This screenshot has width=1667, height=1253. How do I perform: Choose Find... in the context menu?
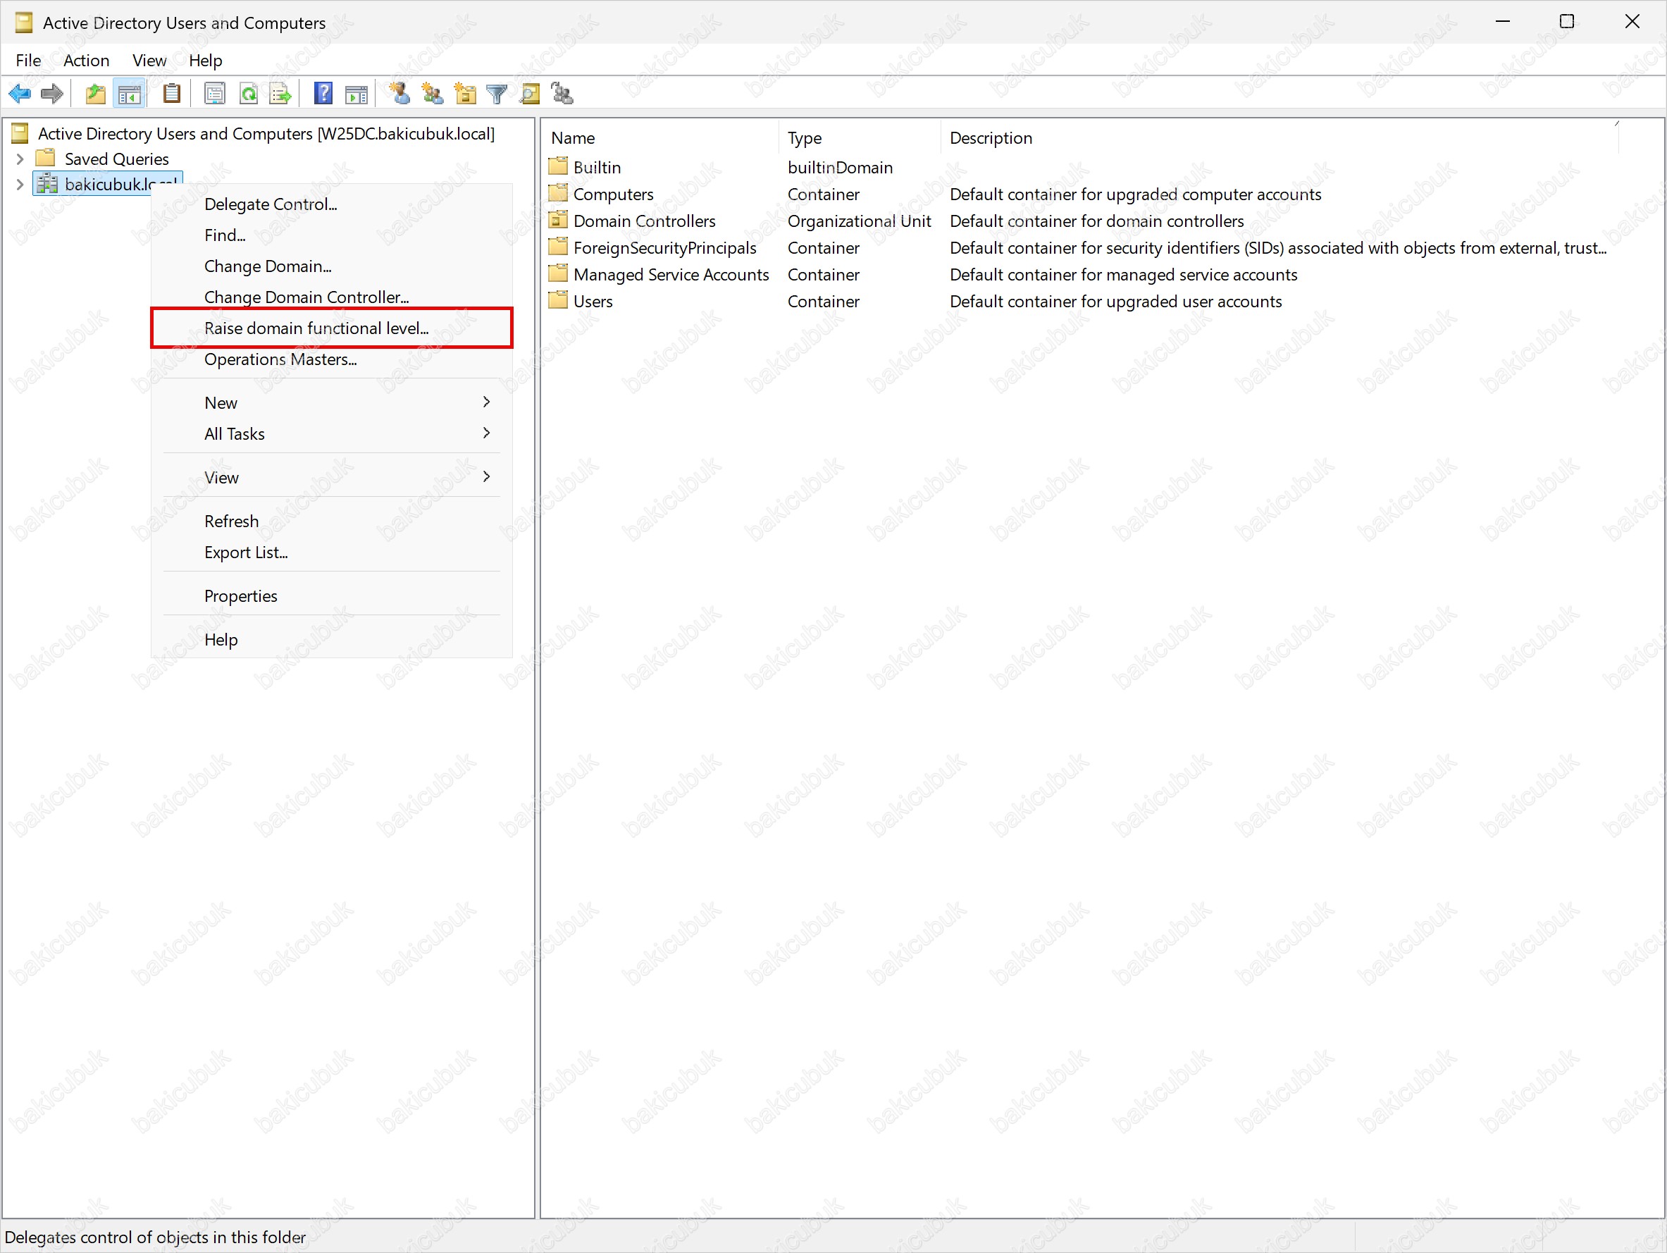(x=332, y=235)
